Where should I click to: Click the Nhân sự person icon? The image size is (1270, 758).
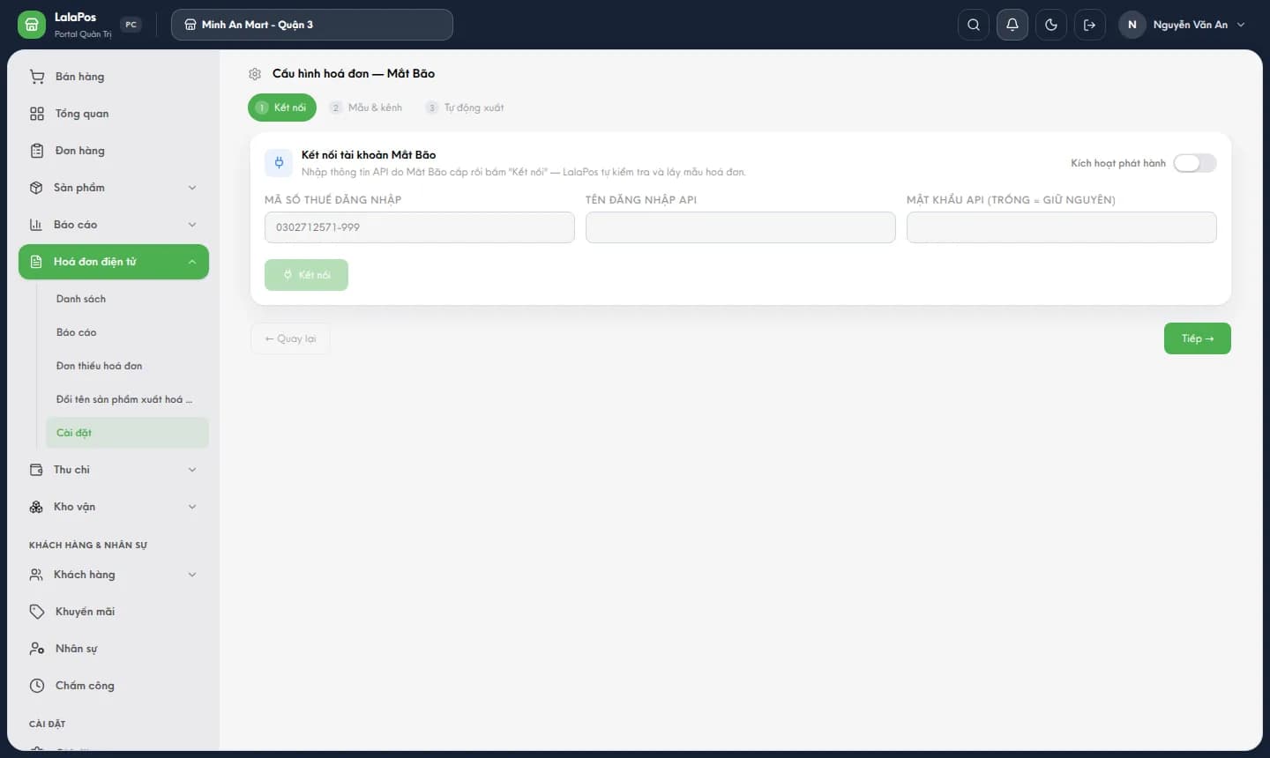(37, 649)
